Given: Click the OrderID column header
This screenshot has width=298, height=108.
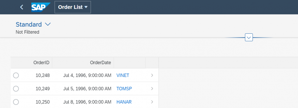Looking at the screenshot, I should (x=31, y=63).
